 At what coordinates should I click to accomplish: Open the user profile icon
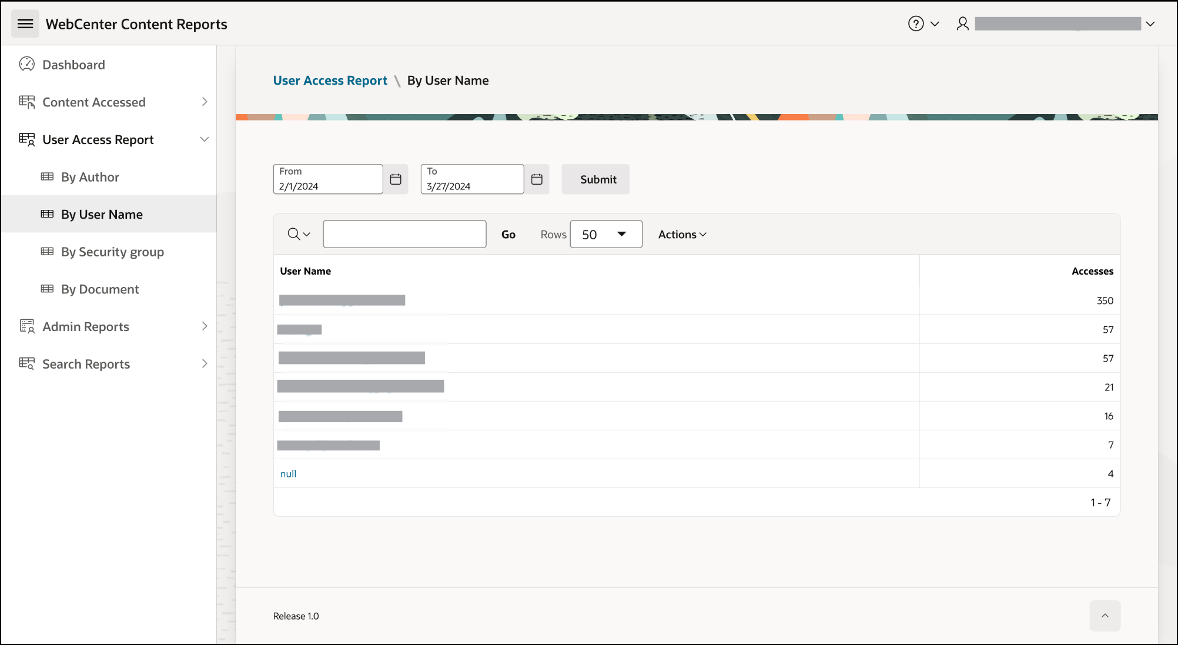tap(962, 24)
